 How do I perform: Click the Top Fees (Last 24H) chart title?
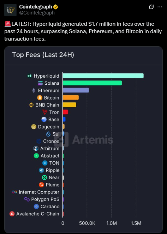(43, 55)
